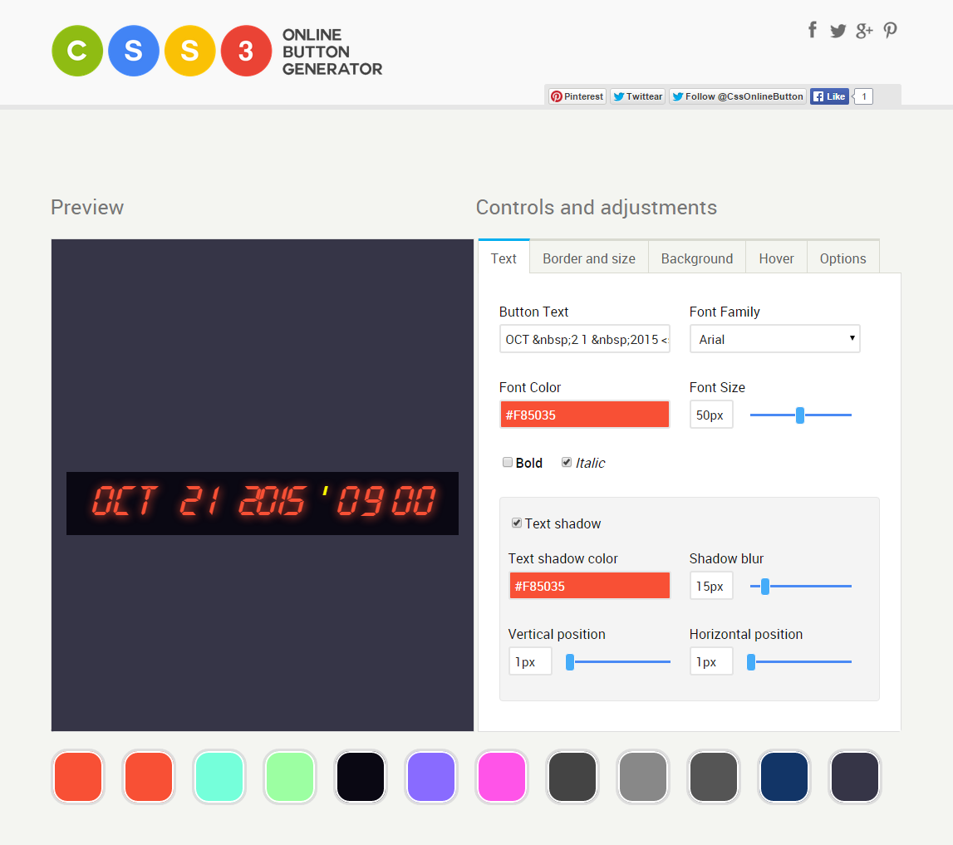The width and height of the screenshot is (953, 845).
Task: Follow @CssOnlineButton on Twitter
Action: (x=738, y=96)
